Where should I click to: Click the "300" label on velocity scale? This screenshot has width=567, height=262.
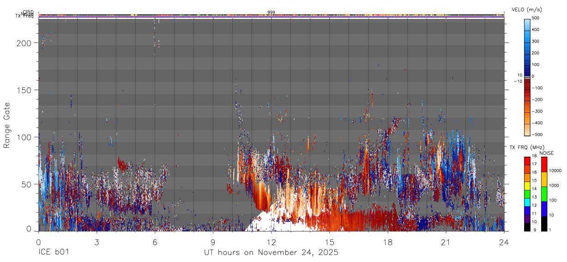[x=536, y=41]
